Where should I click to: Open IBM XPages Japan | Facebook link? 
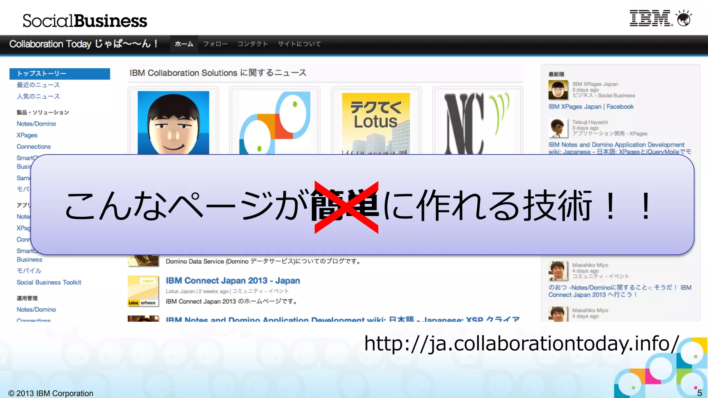[x=591, y=107]
